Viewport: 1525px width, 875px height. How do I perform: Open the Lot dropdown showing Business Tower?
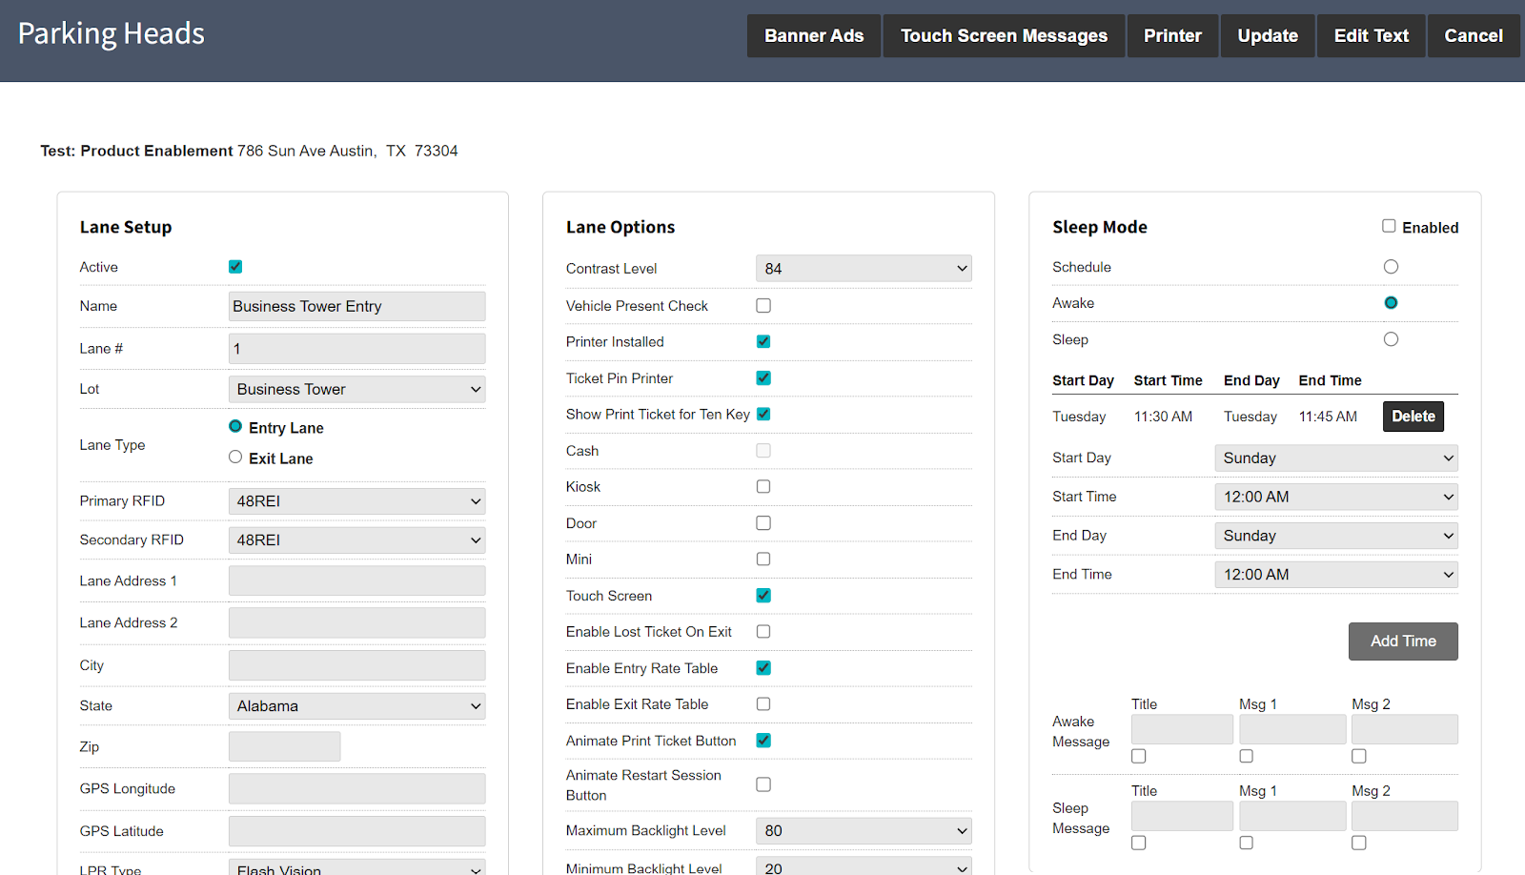356,389
